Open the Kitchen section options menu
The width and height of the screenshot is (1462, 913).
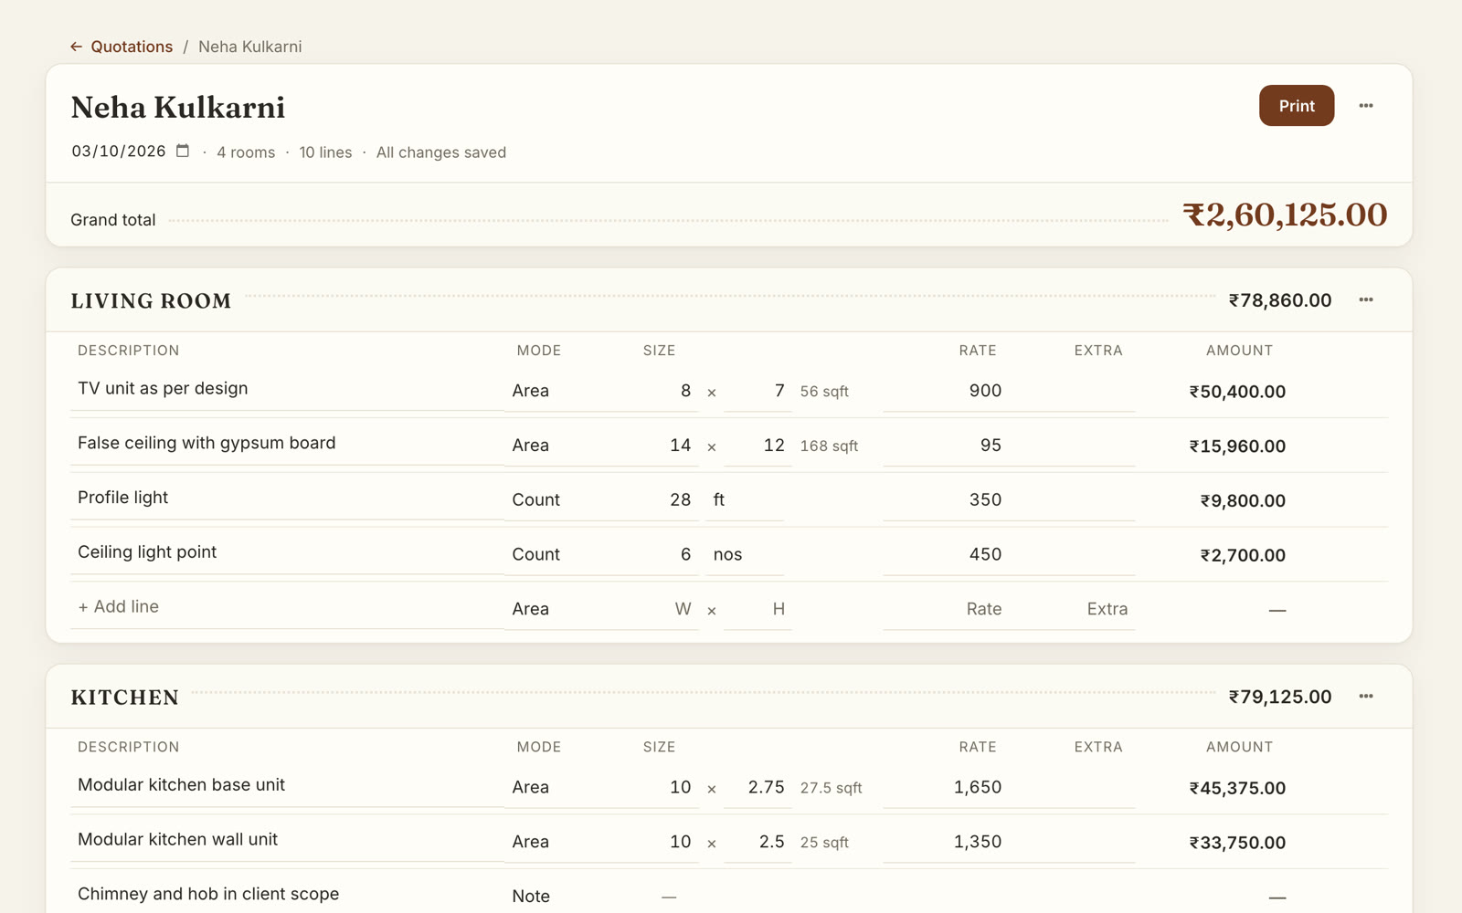1366,696
